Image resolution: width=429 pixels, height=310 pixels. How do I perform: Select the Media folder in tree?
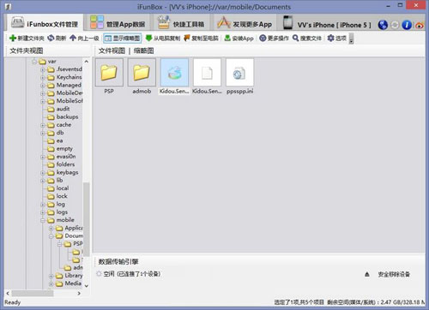click(x=73, y=283)
